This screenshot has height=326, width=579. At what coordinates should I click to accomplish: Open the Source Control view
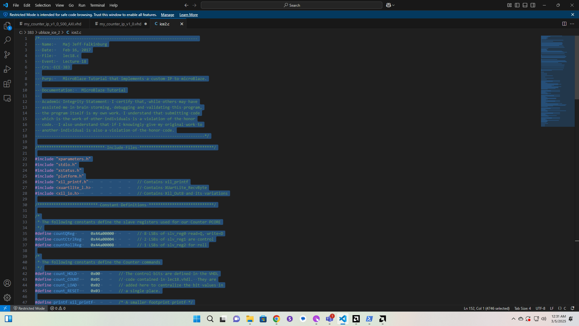pos(7,55)
